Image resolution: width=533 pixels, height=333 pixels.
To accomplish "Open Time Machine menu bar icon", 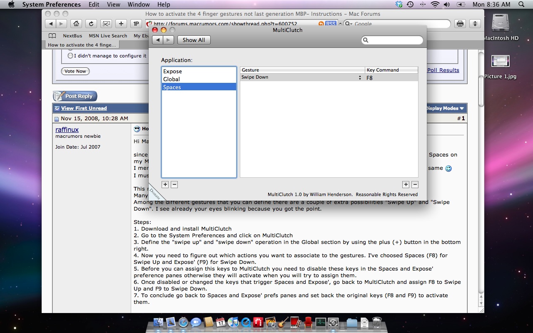I will click(x=410, y=5).
